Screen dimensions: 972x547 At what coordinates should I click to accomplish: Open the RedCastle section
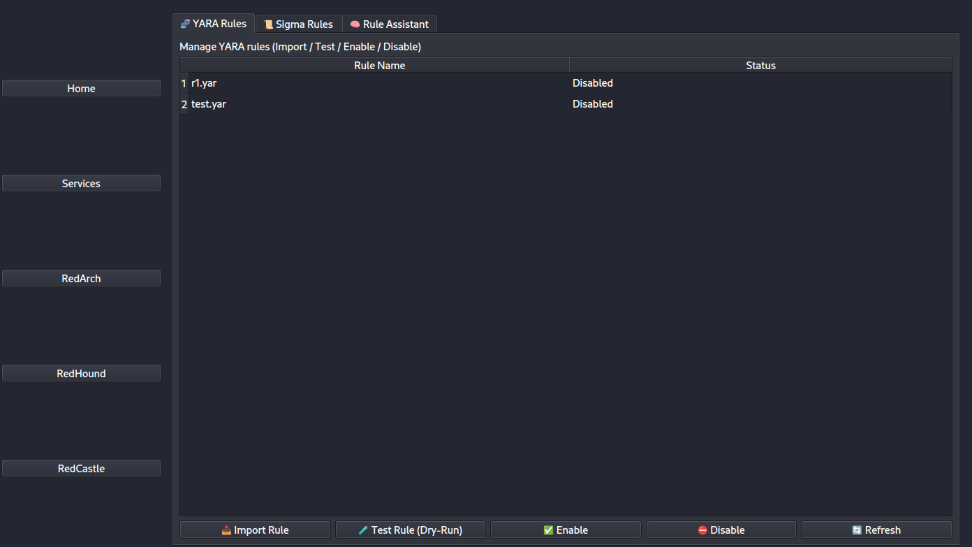point(81,468)
